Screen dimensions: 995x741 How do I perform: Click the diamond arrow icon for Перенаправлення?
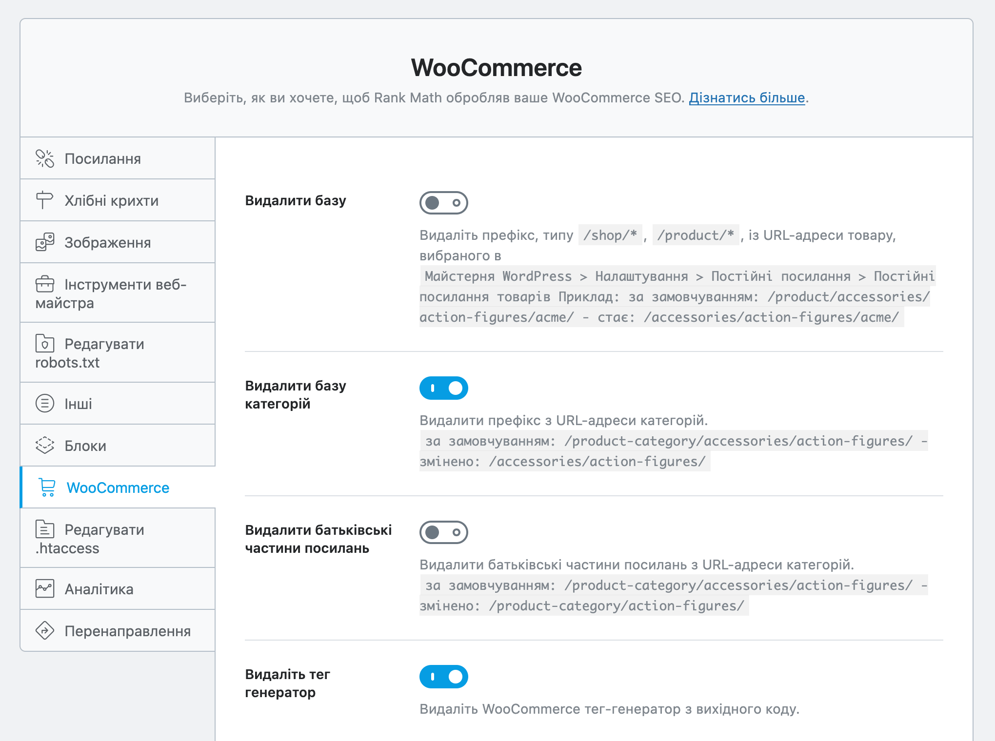tap(45, 631)
